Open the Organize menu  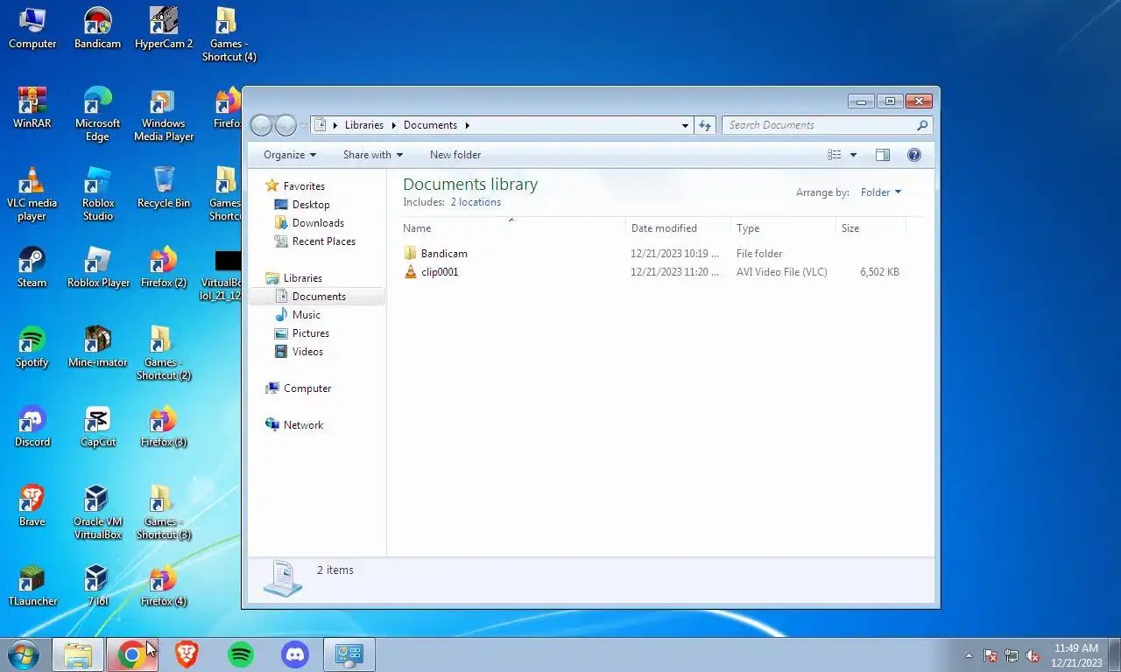[290, 155]
